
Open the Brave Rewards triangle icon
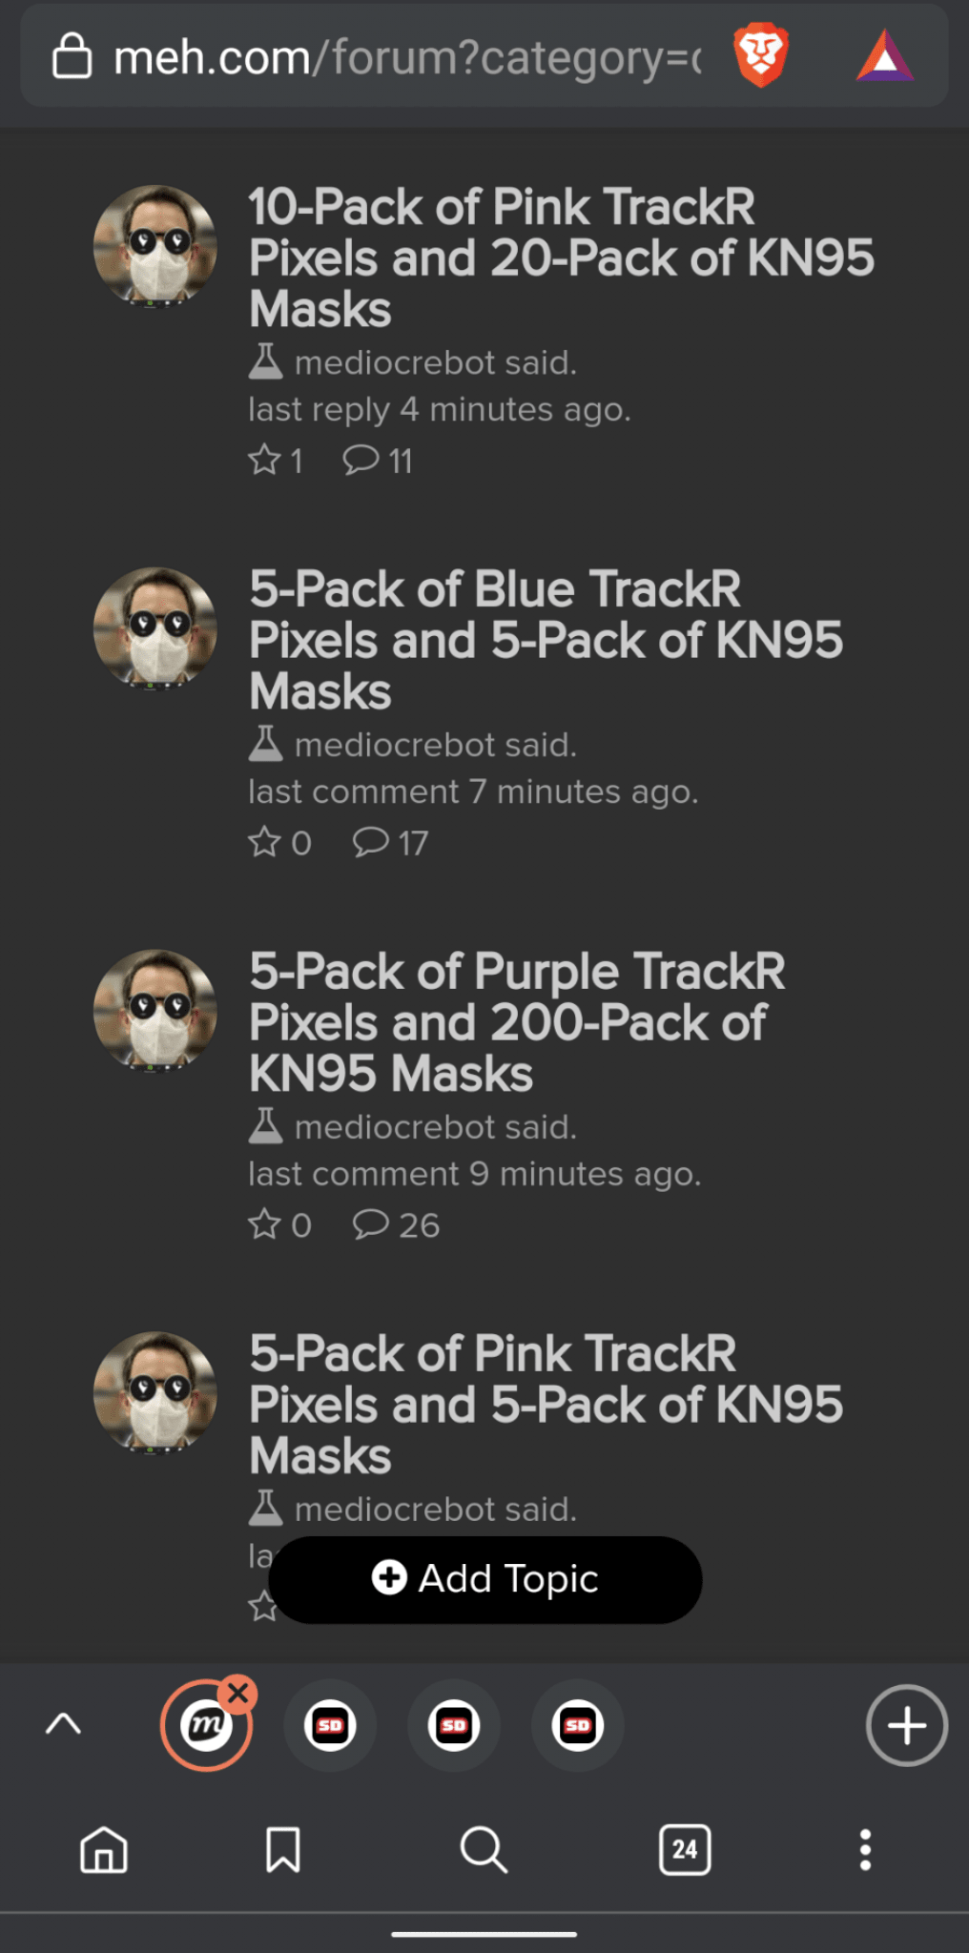coord(885,56)
